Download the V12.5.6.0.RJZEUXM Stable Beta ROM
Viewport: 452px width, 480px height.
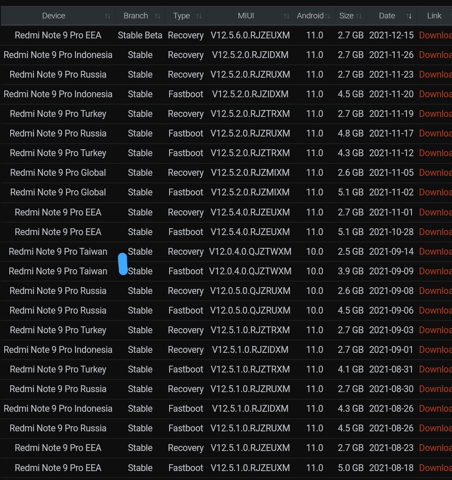click(x=435, y=35)
